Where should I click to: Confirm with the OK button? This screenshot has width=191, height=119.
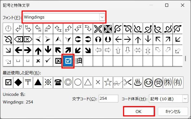(x=139, y=111)
